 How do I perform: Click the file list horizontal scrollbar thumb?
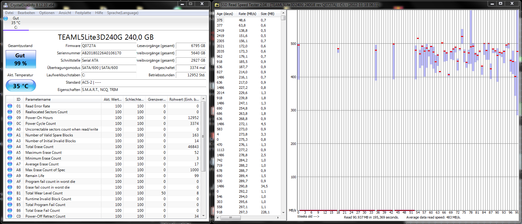click(231, 218)
